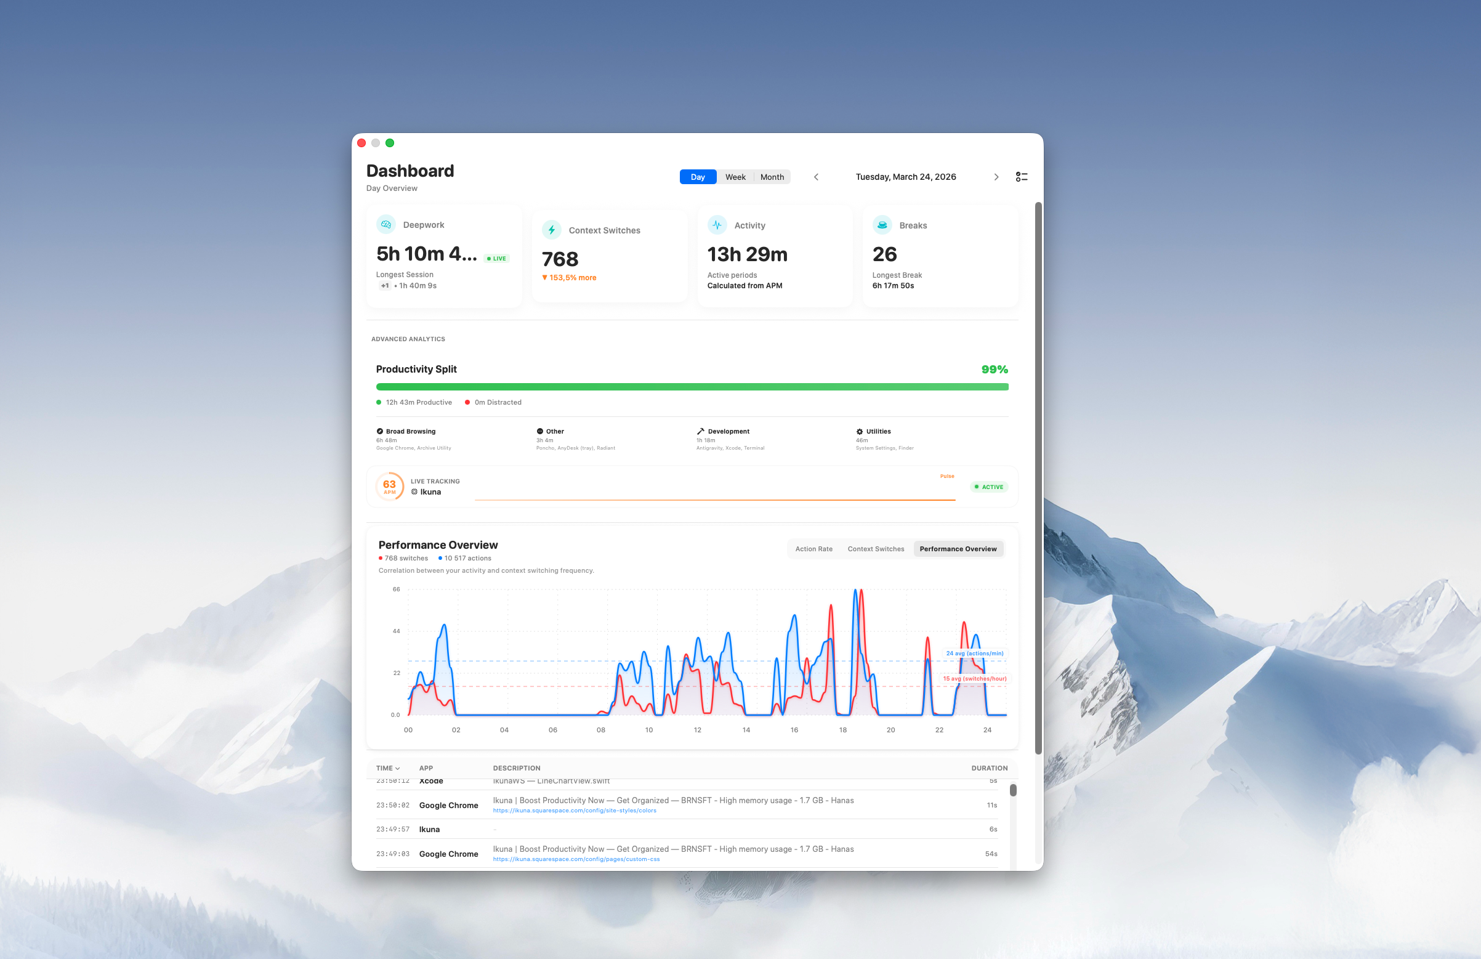Click the Deepwork brain icon

pos(386,225)
